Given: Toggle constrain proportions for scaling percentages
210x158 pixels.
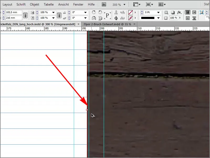Looking at the screenshot, I should [x=59, y=15].
